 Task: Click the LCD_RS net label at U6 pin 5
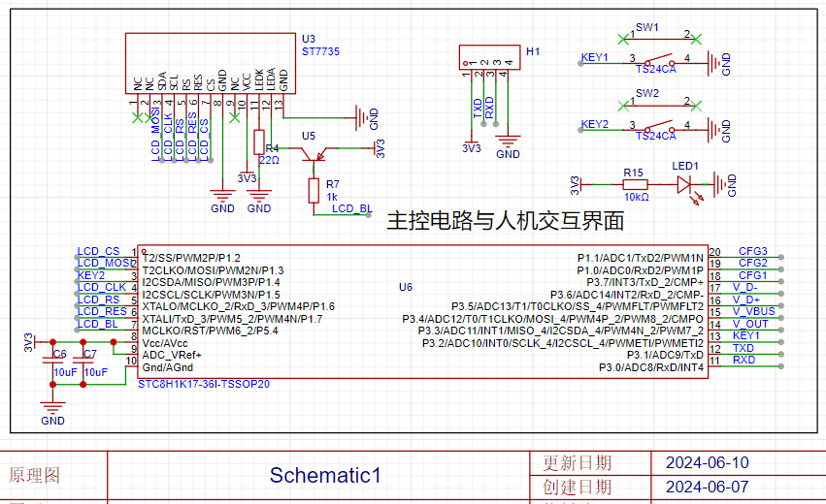98,299
